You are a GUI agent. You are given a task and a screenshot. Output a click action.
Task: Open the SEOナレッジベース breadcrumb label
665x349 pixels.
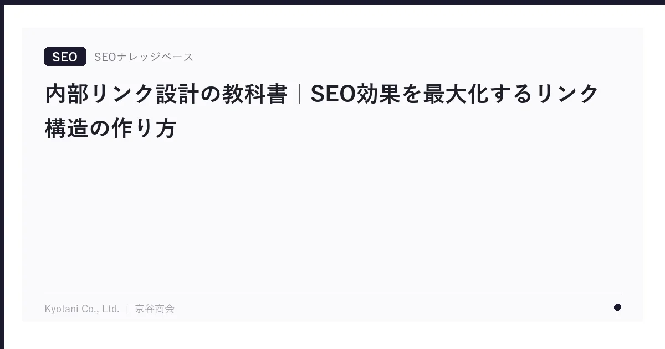click(x=144, y=57)
